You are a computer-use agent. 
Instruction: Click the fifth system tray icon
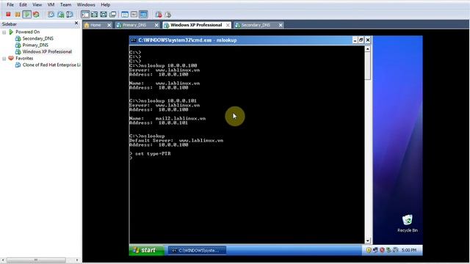pyautogui.click(x=395, y=250)
